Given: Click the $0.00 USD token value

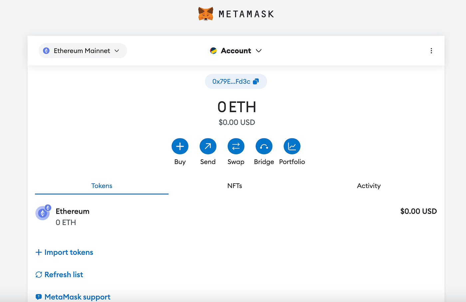Looking at the screenshot, I should (418, 211).
